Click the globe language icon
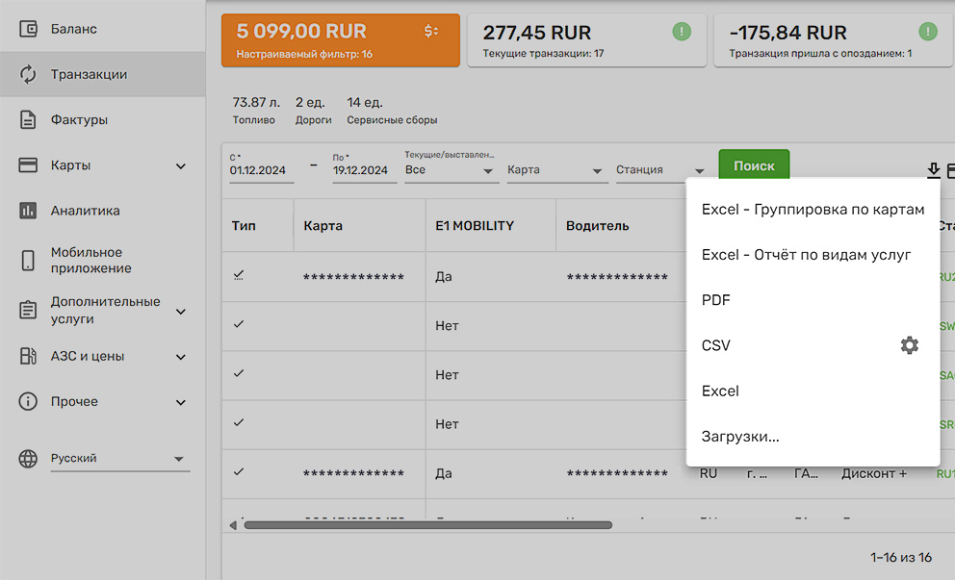Screen dimensions: 955x580 pyautogui.click(x=28, y=458)
